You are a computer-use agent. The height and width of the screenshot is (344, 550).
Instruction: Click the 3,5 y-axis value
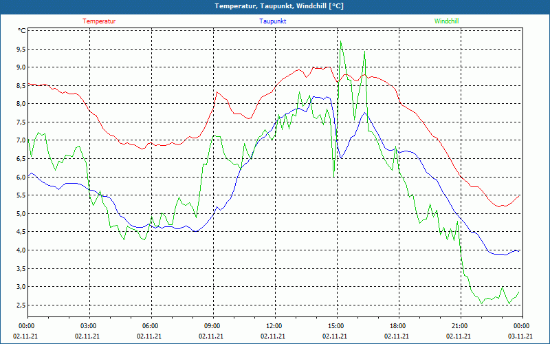click(x=21, y=268)
